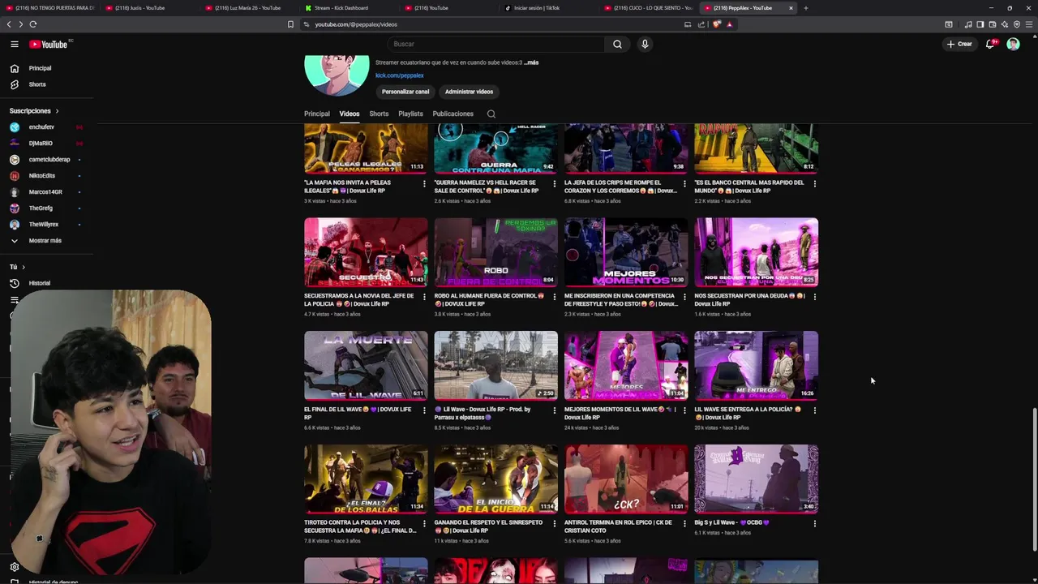Open MEJORES MOMENTOS DE LIL WAVE thumbnail
Viewport: 1038px width, 584px height.
pos(626,365)
